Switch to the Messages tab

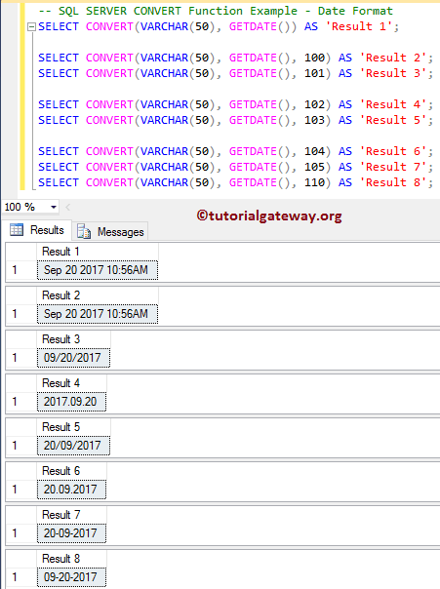110,231
